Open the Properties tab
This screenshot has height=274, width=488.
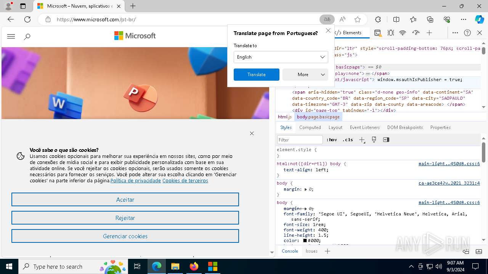click(x=440, y=127)
